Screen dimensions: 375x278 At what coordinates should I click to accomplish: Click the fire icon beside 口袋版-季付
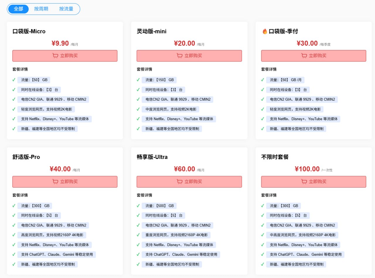[265, 31]
